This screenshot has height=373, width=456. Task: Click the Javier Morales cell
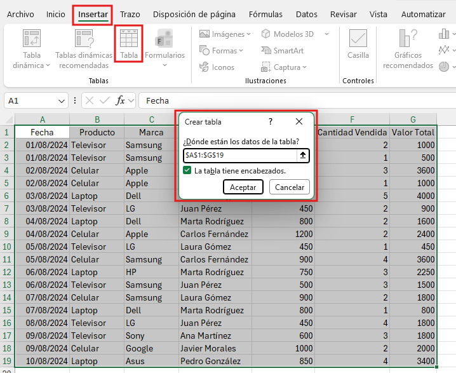coord(215,348)
